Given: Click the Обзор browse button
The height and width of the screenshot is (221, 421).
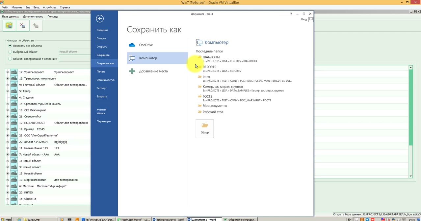Looking at the screenshot, I should (205, 129).
